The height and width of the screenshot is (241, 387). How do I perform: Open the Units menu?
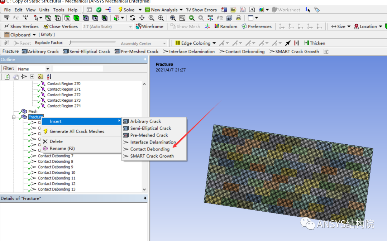click(x=44, y=10)
